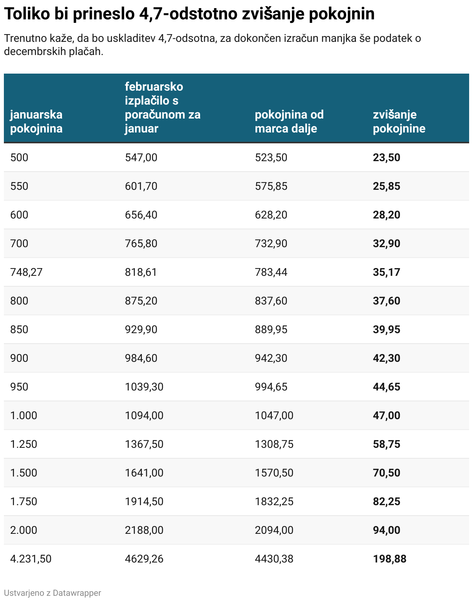
Task: Select the 1.500 januarska pokojnina cell
Action: [x=24, y=473]
